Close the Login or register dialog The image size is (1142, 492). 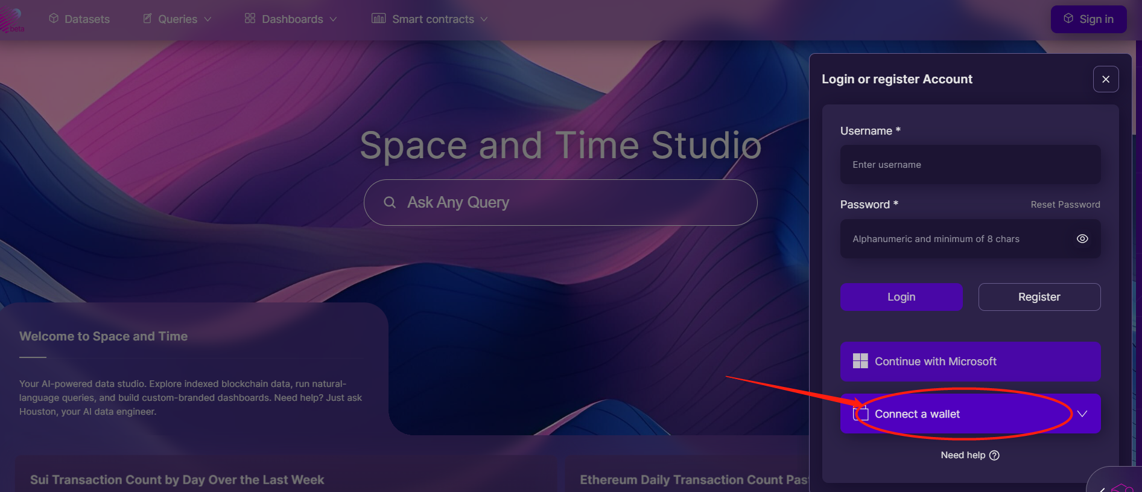pyautogui.click(x=1106, y=79)
